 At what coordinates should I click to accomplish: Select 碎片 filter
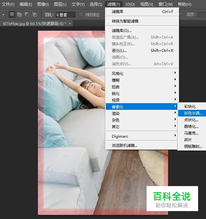tap(192, 140)
